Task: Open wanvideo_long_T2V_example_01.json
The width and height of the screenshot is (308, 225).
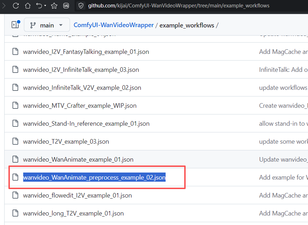Action: (x=73, y=213)
